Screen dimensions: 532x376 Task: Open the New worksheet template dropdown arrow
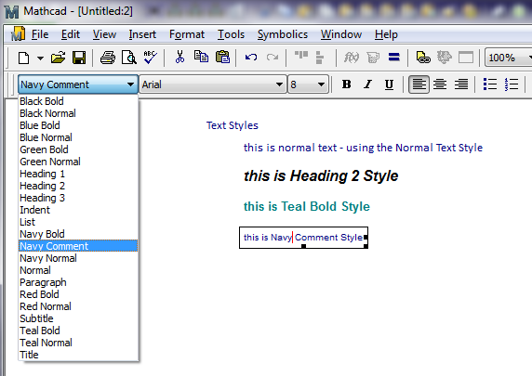[40, 58]
